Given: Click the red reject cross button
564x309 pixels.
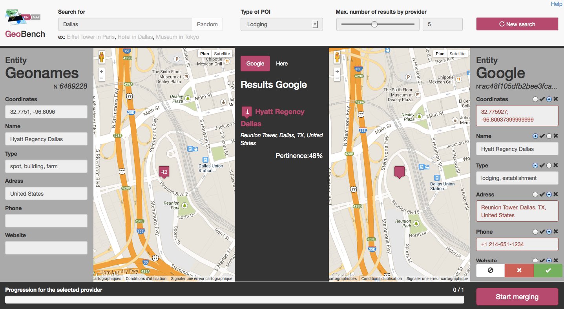Looking at the screenshot, I should pos(519,271).
